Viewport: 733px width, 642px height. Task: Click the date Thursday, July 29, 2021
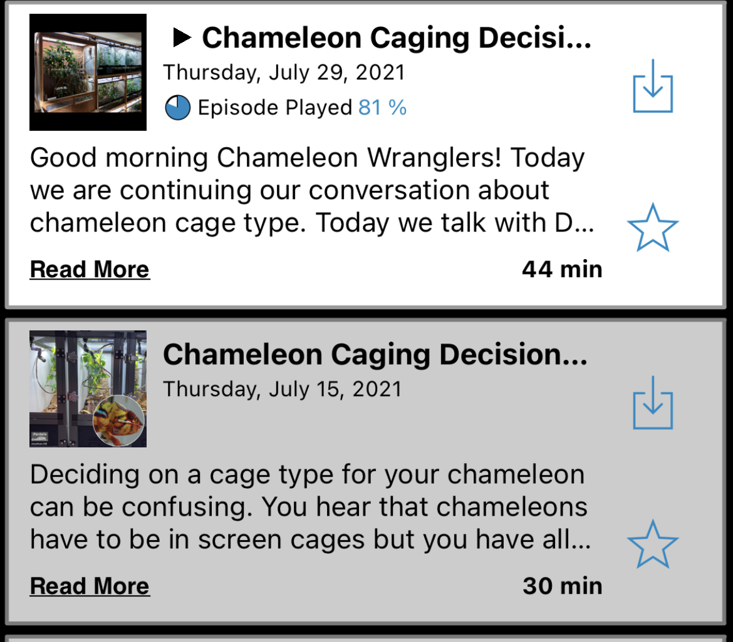coord(284,73)
